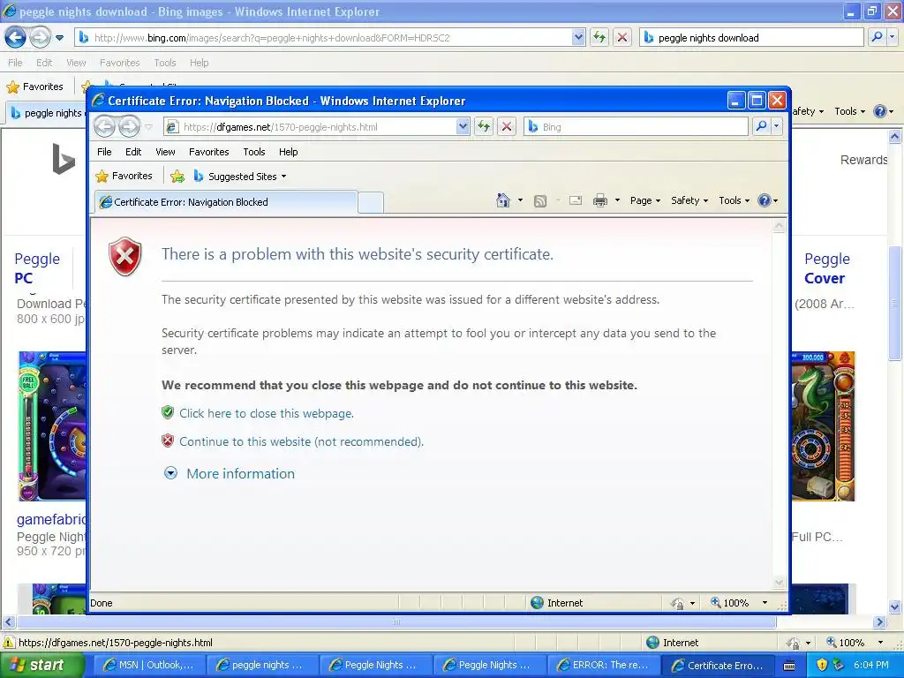This screenshot has height=678, width=904.
Task: Expand the More information section
Action: point(170,473)
